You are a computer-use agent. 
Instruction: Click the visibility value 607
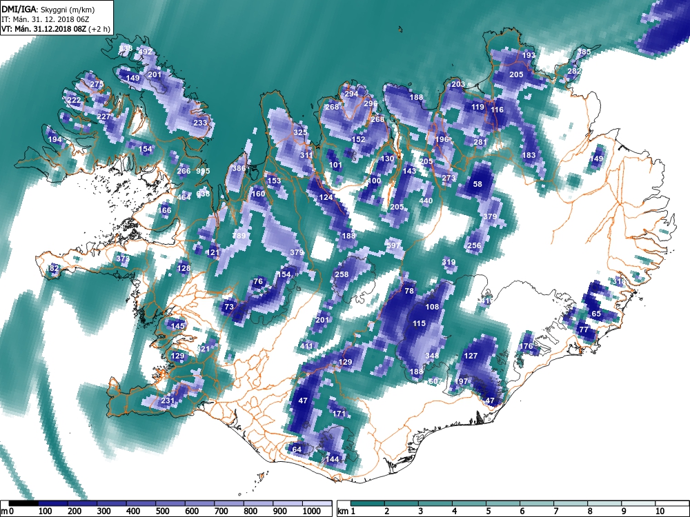(x=435, y=381)
